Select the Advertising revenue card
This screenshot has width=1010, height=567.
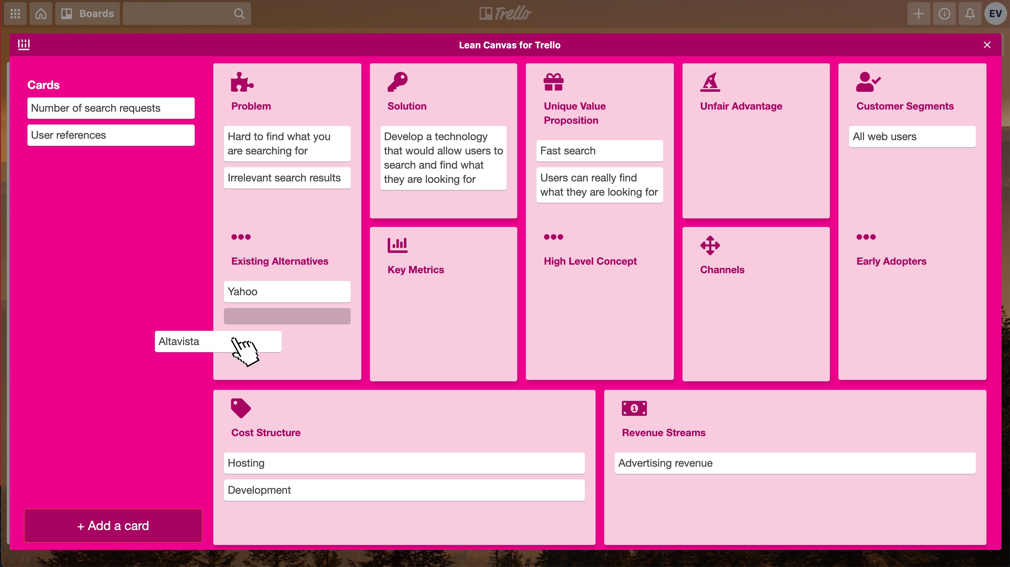click(795, 463)
